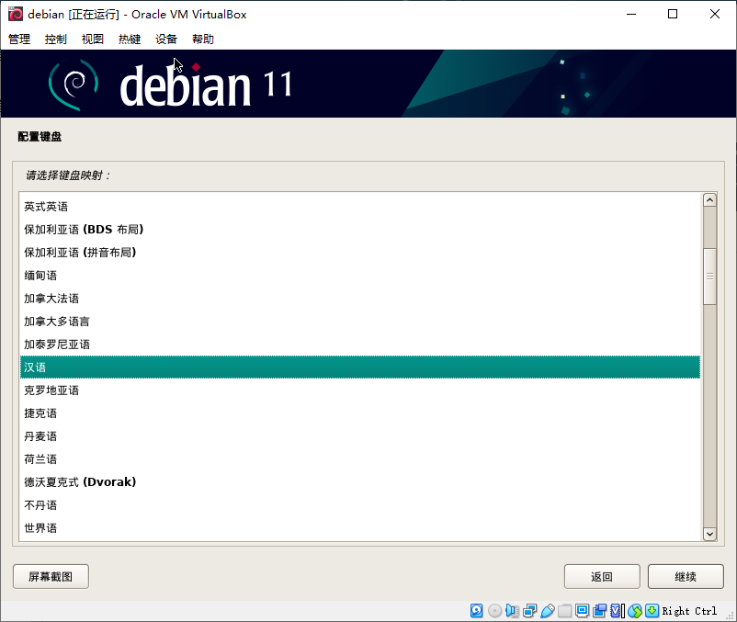Select the highlighted 汉语 keyboard layout

tap(360, 367)
